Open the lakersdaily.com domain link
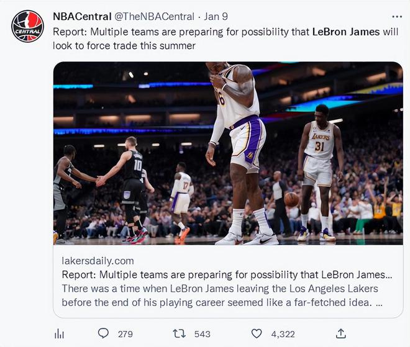The image size is (410, 347). [98, 261]
